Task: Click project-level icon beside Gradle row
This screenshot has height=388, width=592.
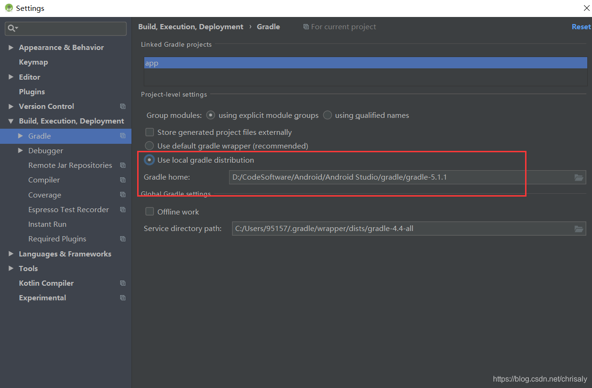Action: (123, 136)
